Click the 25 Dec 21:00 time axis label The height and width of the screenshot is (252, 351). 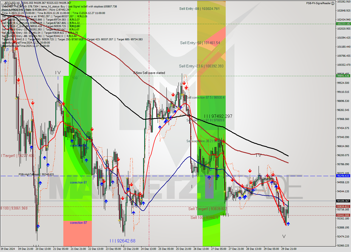tap(183, 249)
